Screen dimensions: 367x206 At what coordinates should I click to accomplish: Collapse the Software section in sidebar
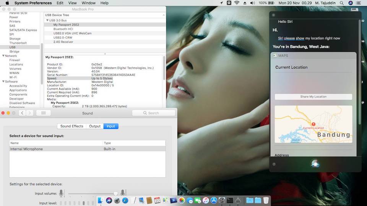[x=3, y=82]
